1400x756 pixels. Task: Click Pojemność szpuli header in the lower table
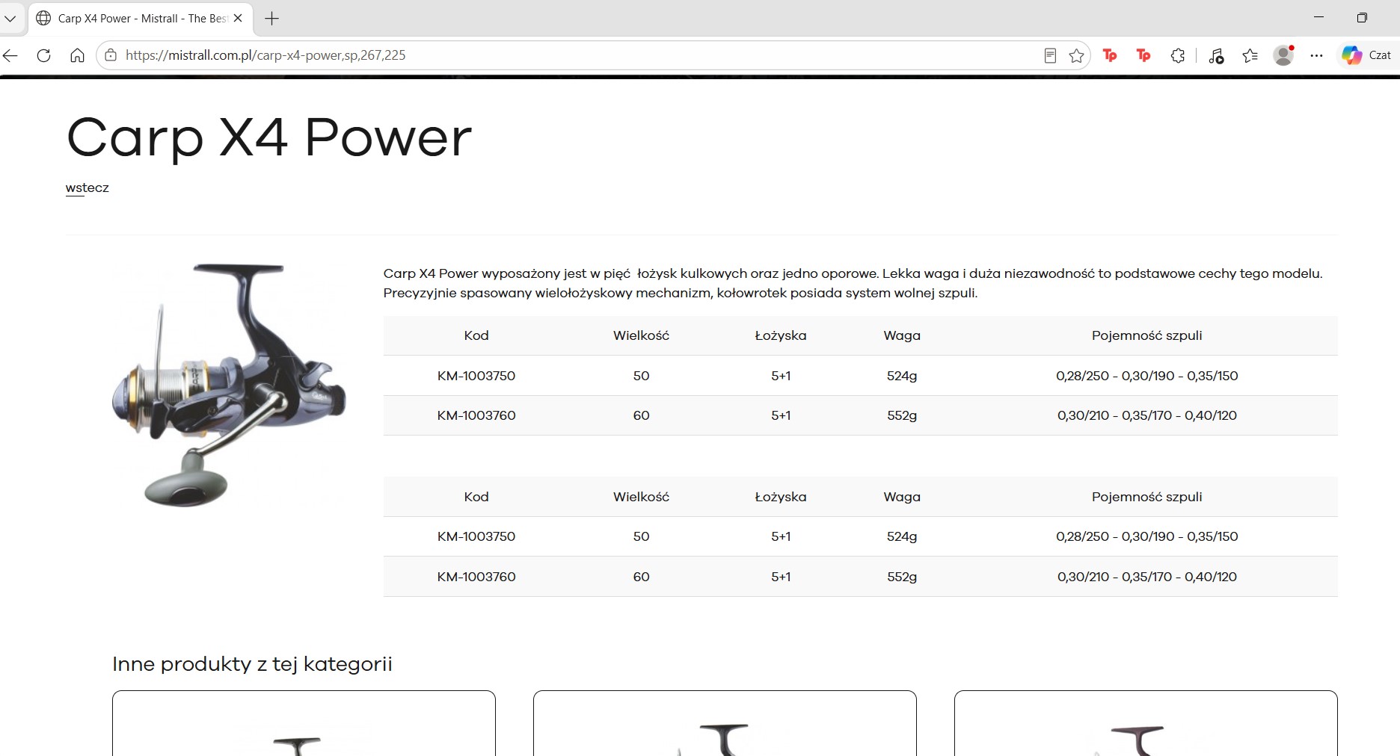tap(1147, 497)
